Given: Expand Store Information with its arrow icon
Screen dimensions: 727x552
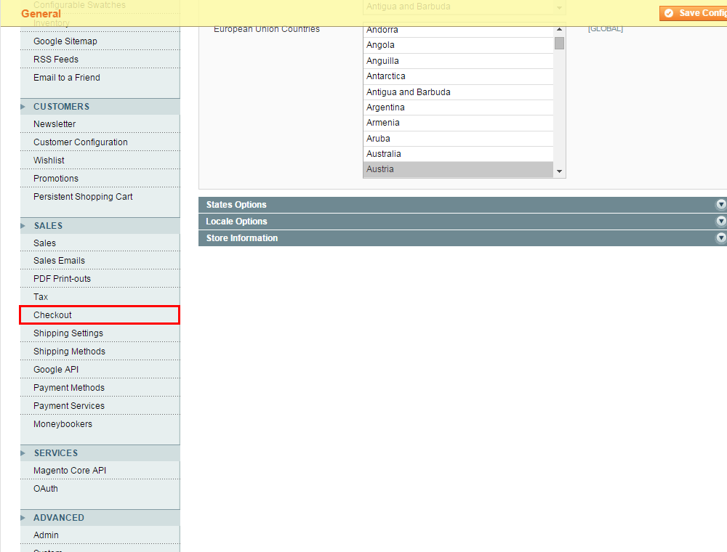Looking at the screenshot, I should tap(721, 238).
